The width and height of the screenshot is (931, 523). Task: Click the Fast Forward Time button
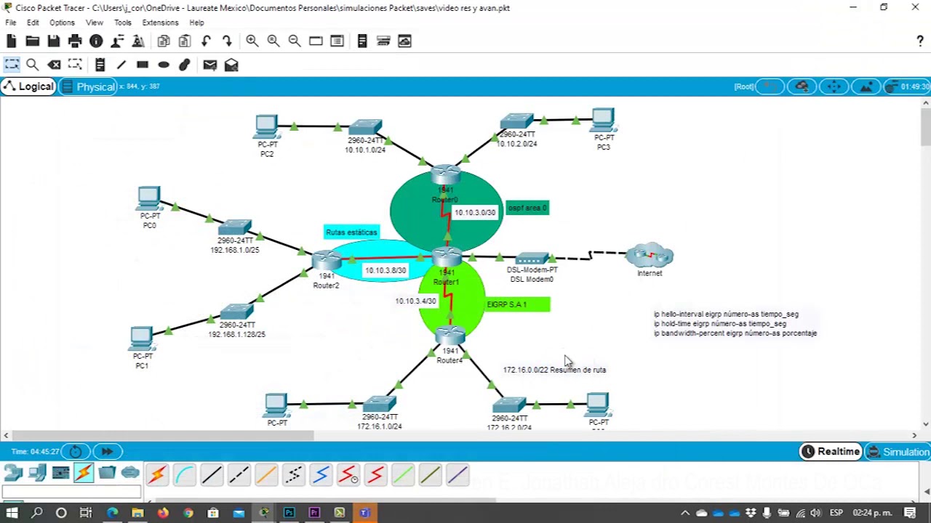tap(107, 452)
